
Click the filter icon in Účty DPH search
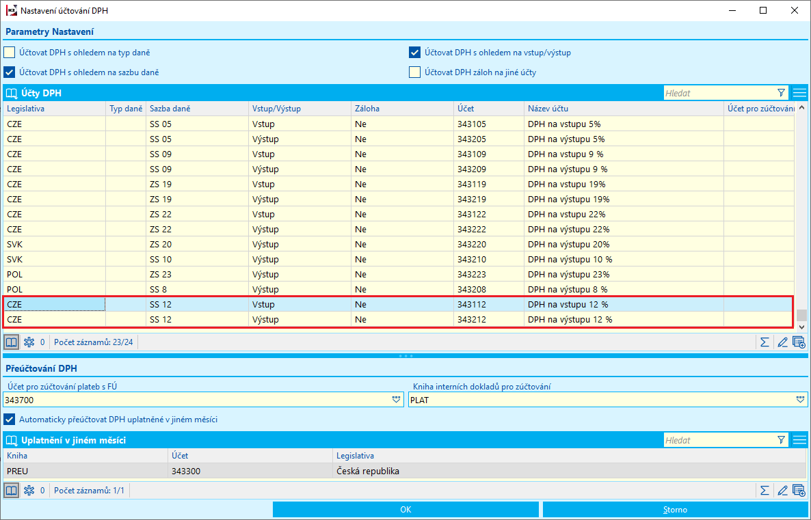click(x=782, y=93)
